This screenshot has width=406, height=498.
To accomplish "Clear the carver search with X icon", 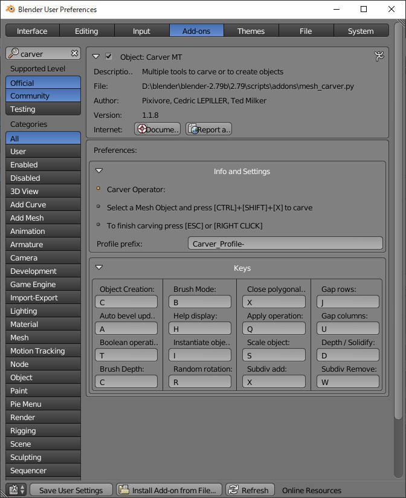I will 74,53.
